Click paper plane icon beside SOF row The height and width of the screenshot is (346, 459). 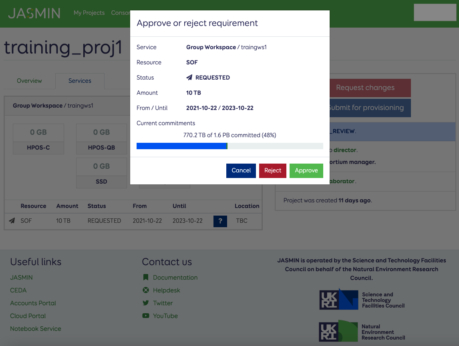(x=12, y=221)
